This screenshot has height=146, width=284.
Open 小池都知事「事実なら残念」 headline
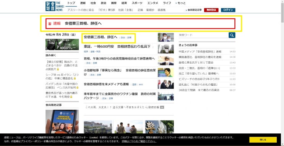(120, 72)
